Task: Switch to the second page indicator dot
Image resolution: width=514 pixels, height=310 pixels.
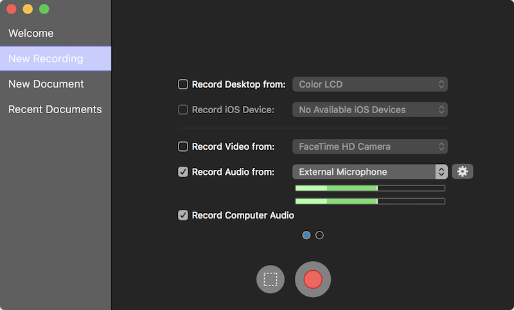Action: tap(320, 235)
